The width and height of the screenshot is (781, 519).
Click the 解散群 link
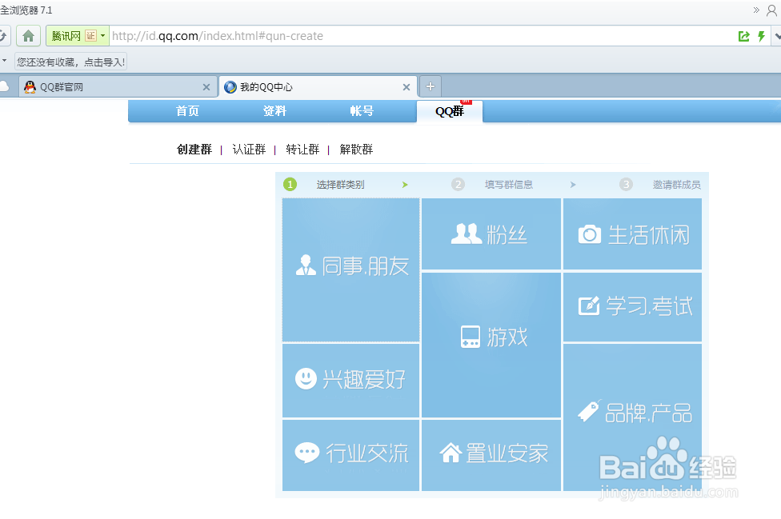[x=356, y=150]
